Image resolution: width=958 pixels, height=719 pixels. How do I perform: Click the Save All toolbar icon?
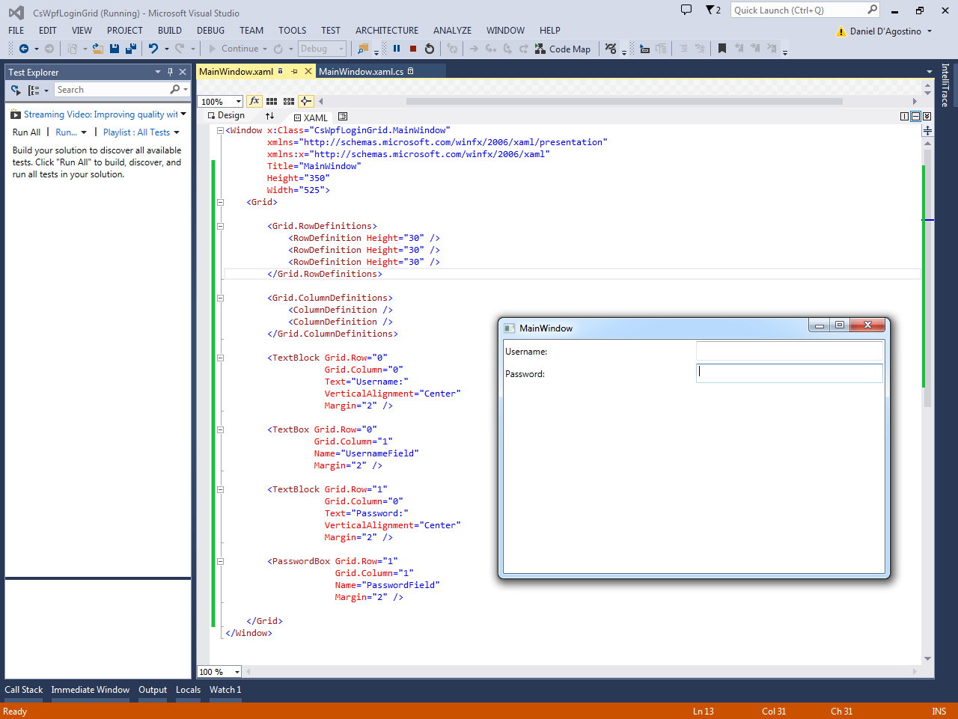(130, 49)
